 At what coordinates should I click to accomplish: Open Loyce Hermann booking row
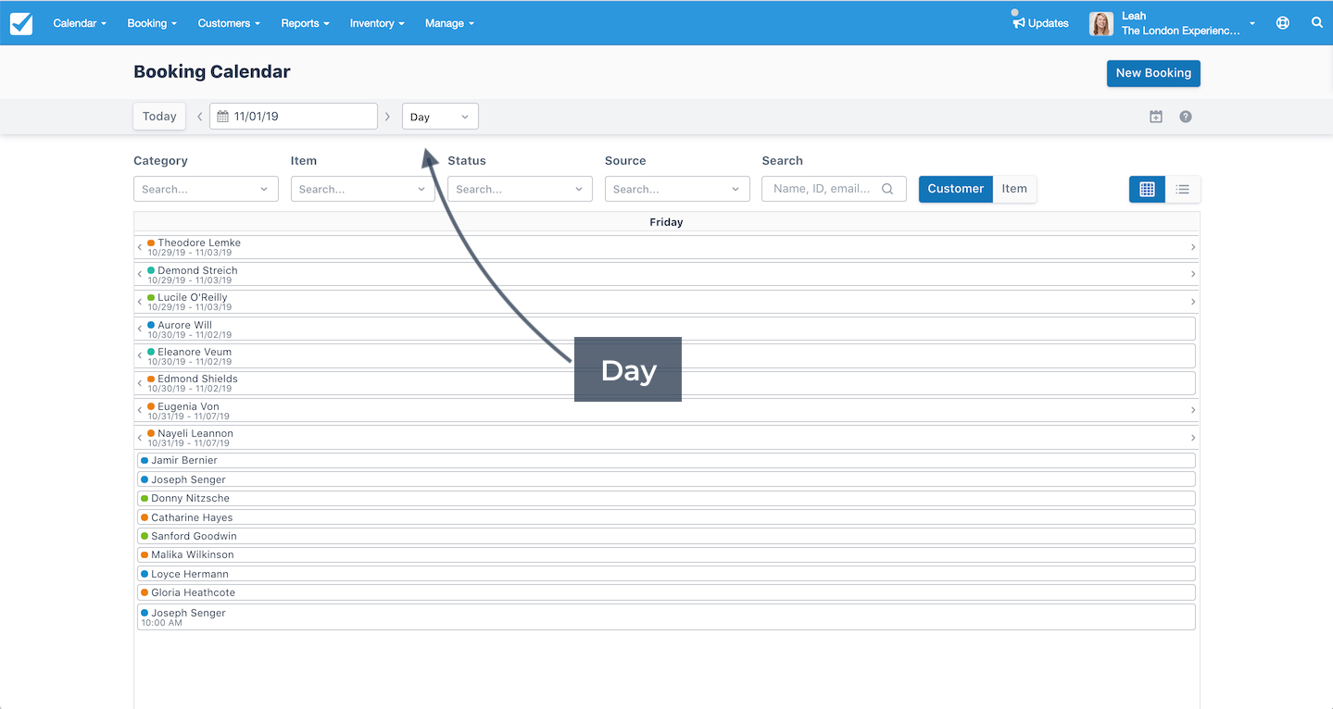pyautogui.click(x=666, y=574)
